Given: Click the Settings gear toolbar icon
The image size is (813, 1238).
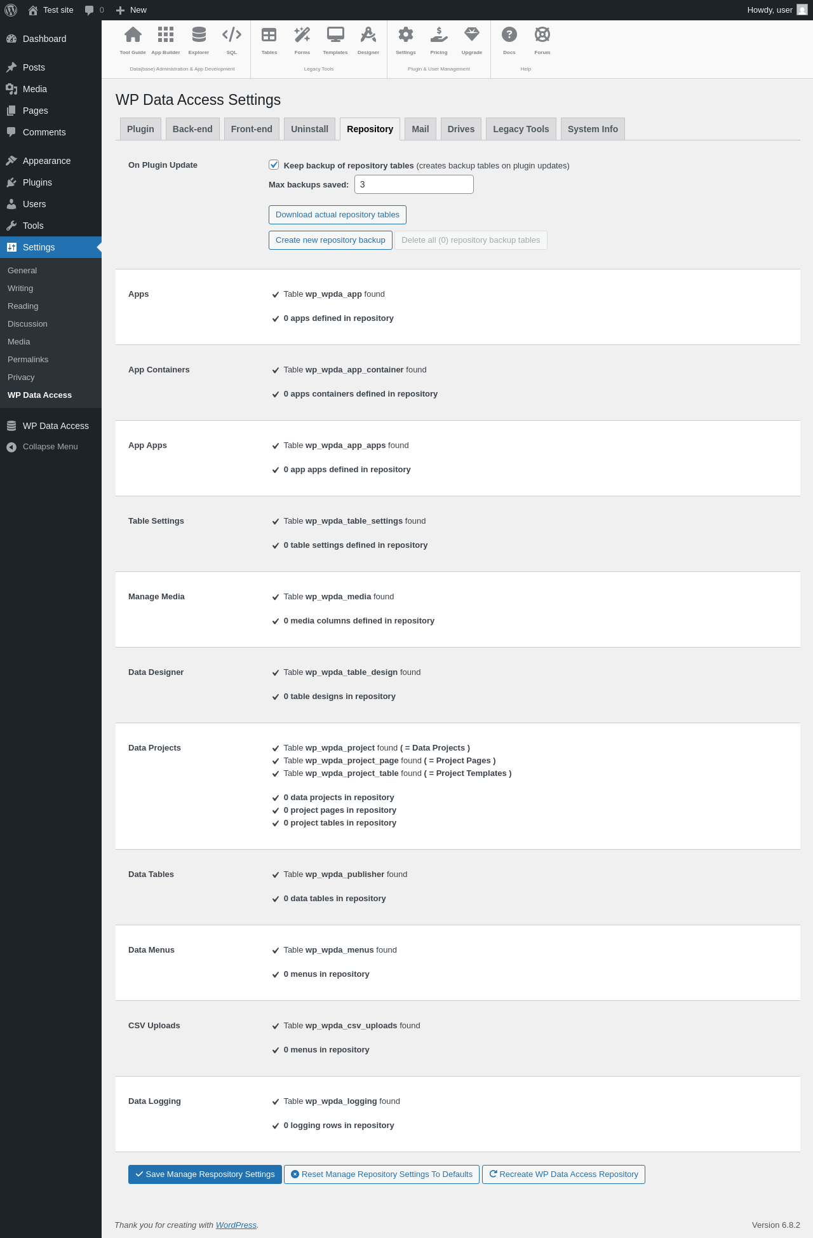Looking at the screenshot, I should tap(406, 34).
